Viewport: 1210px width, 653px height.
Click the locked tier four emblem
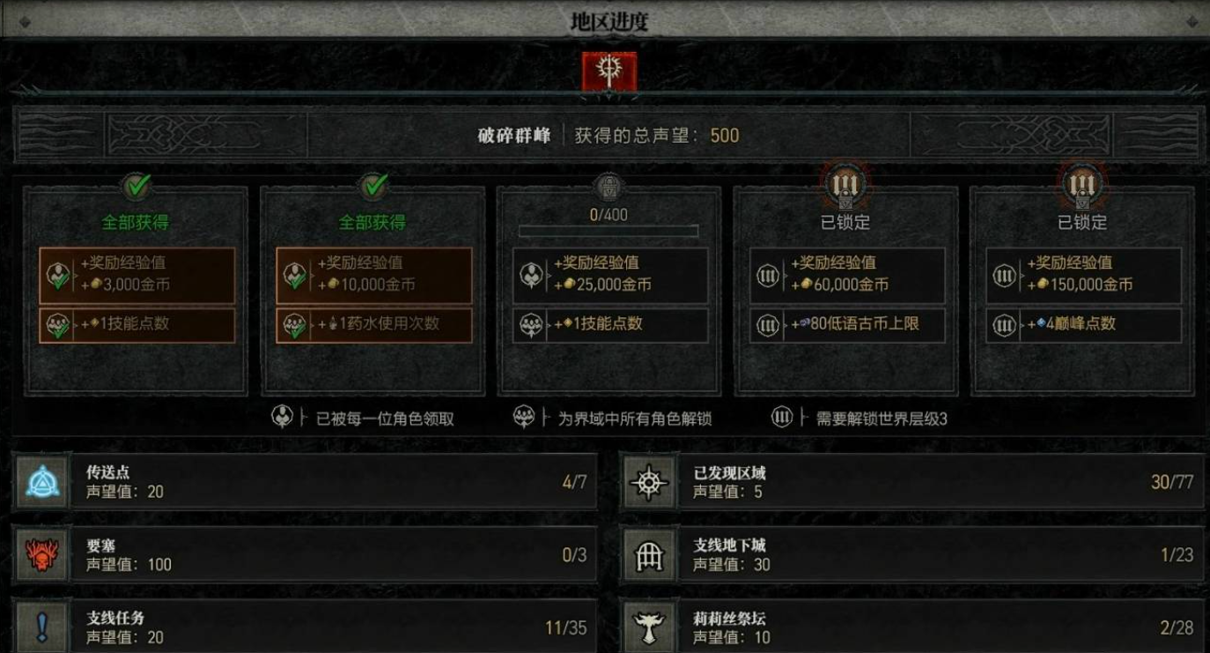[x=845, y=185]
